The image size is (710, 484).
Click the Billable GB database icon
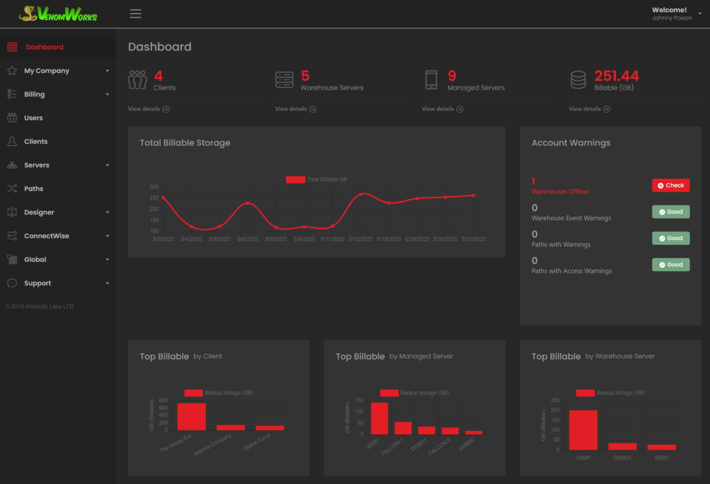(x=578, y=80)
